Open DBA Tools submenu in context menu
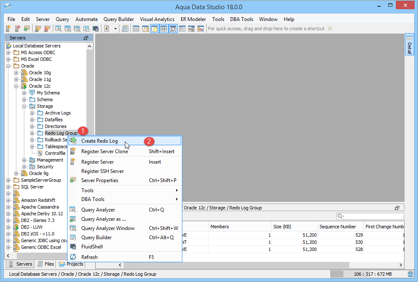The image size is (418, 282). [x=125, y=199]
